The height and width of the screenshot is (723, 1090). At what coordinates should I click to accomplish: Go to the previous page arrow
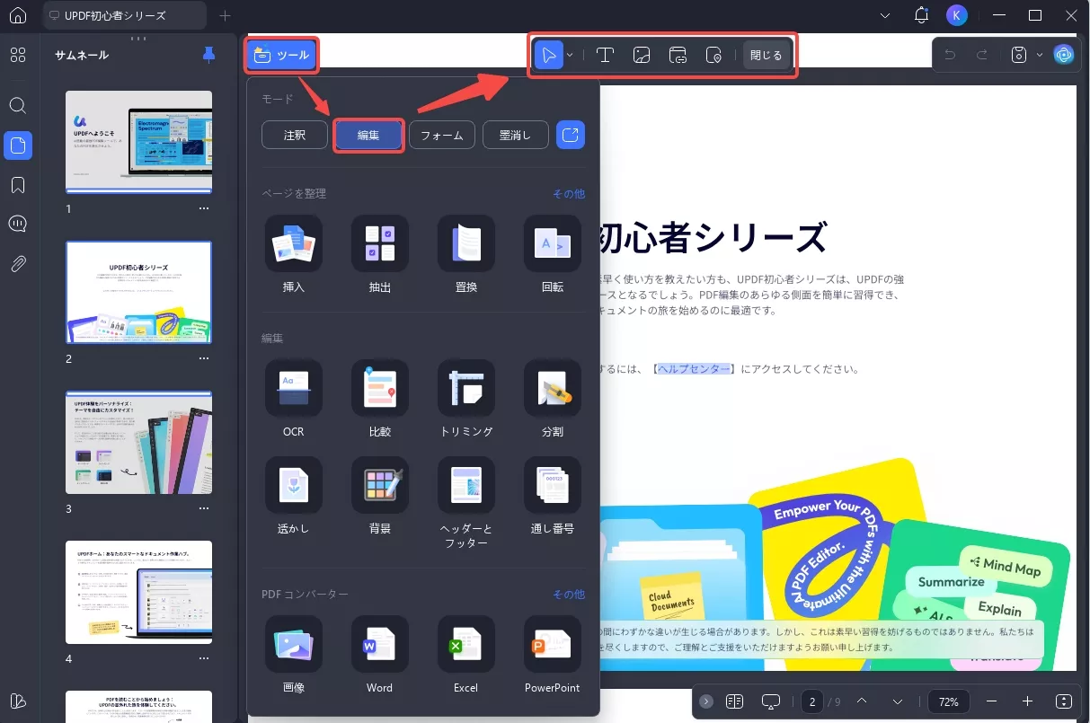click(x=862, y=701)
